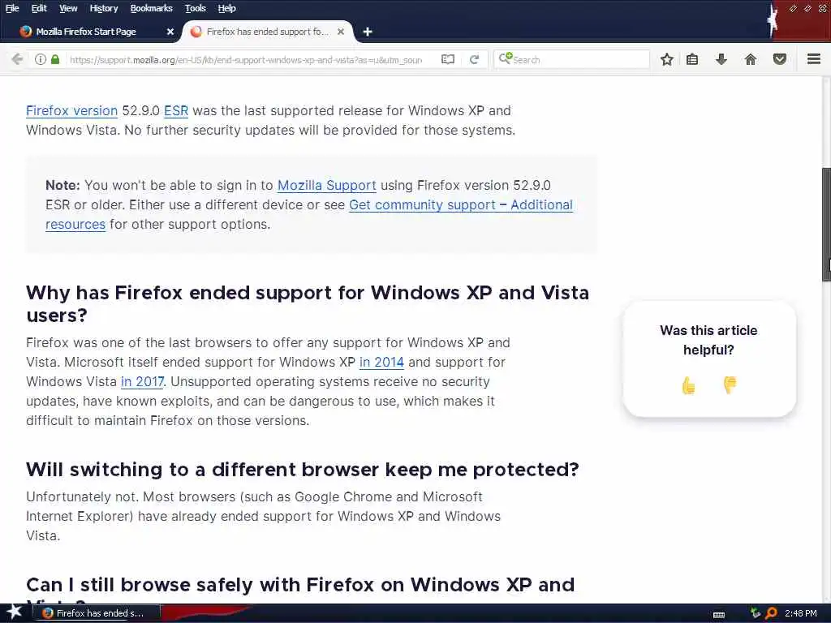The height and width of the screenshot is (623, 831).
Task: Close the Mozilla Firefox Start Page tab
Action: click(170, 32)
